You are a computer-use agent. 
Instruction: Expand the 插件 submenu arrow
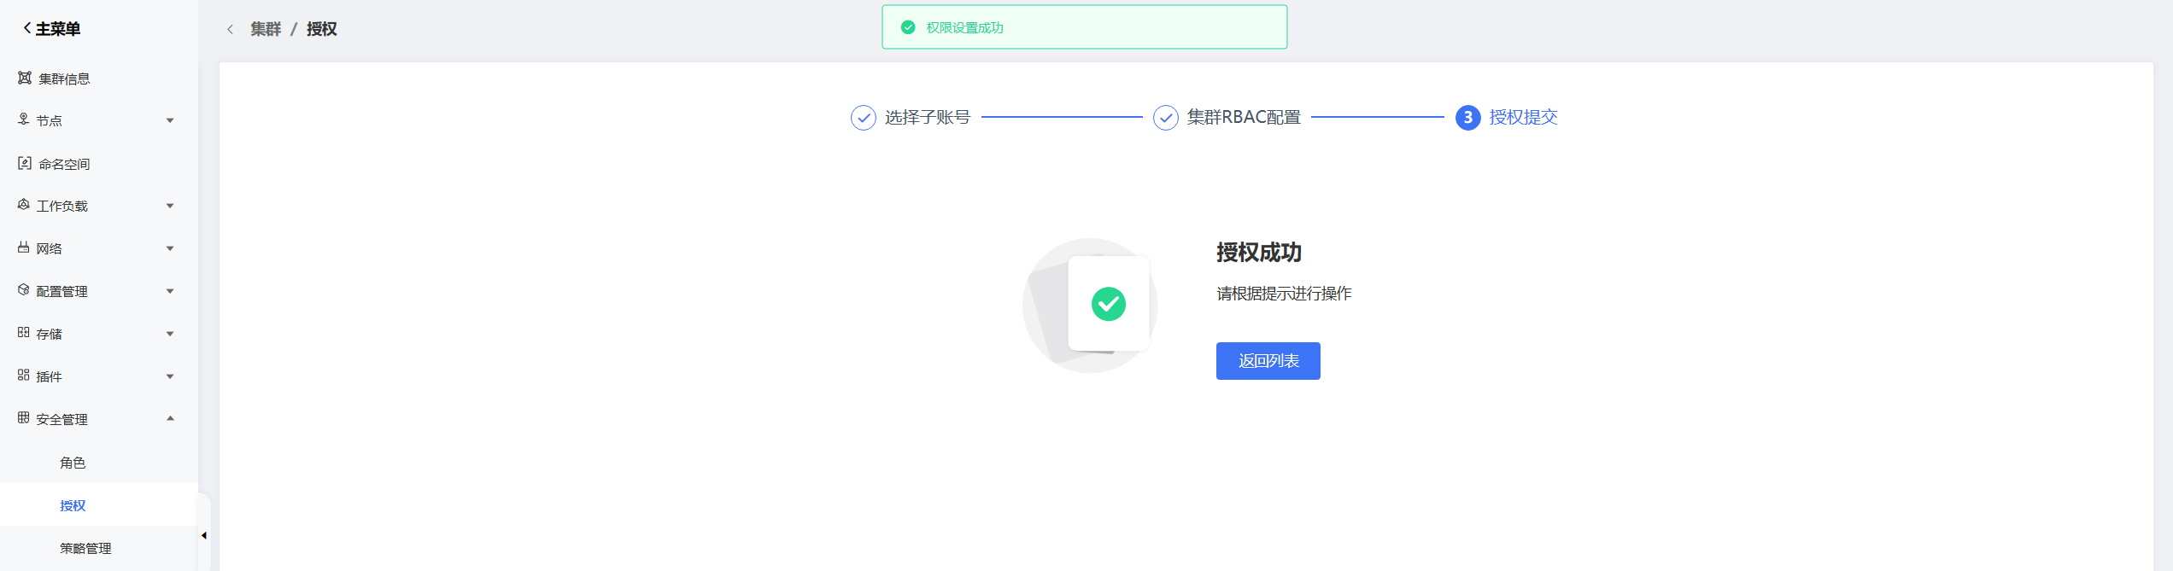coord(170,376)
